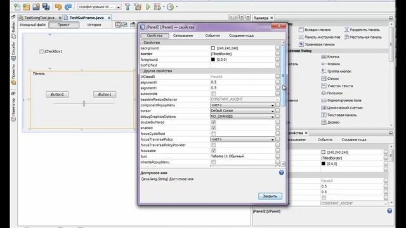The image size is (406, 228).
Task: Select the Кнопка component in palette
Action: click(330, 56)
